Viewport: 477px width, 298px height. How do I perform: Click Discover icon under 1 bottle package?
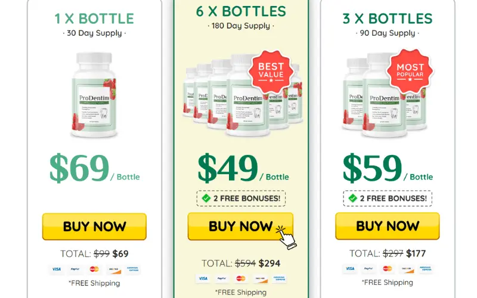[x=114, y=269]
